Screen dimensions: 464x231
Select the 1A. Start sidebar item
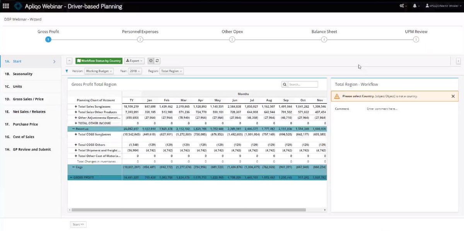[30, 61]
